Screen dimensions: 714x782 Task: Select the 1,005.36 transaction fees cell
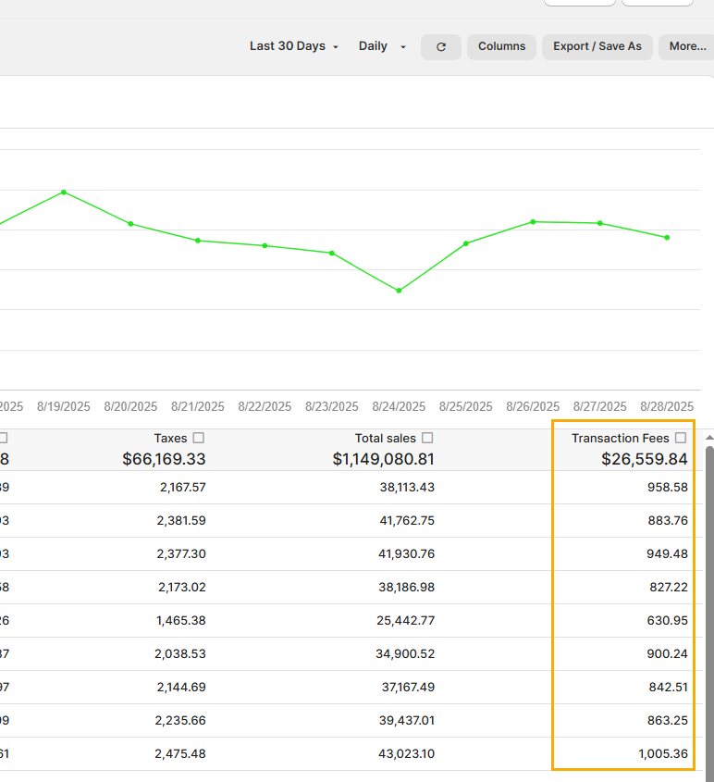[x=663, y=754]
